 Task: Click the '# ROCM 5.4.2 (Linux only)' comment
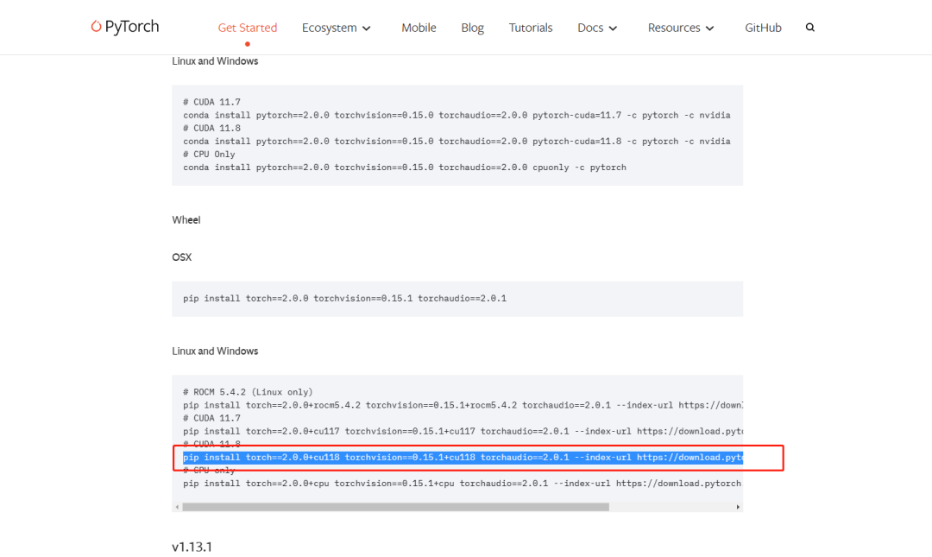248,392
